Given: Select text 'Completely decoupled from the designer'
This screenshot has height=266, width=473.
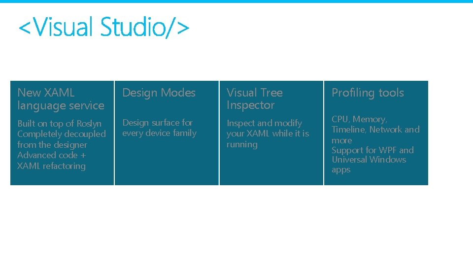Looking at the screenshot, I should [x=62, y=139].
